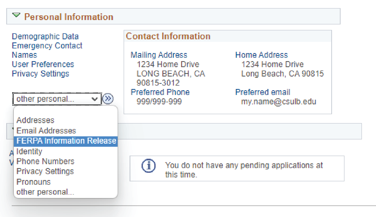This screenshot has width=376, height=217.
Task: Click Privacy Settings link in sidebar
Action: pyautogui.click(x=41, y=74)
